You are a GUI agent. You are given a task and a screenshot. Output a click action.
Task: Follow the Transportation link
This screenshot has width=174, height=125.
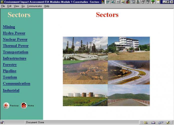click(16, 52)
